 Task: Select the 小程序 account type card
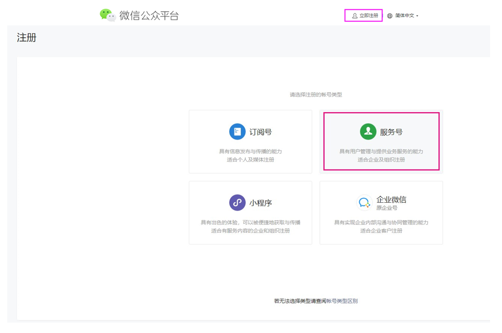(x=250, y=213)
